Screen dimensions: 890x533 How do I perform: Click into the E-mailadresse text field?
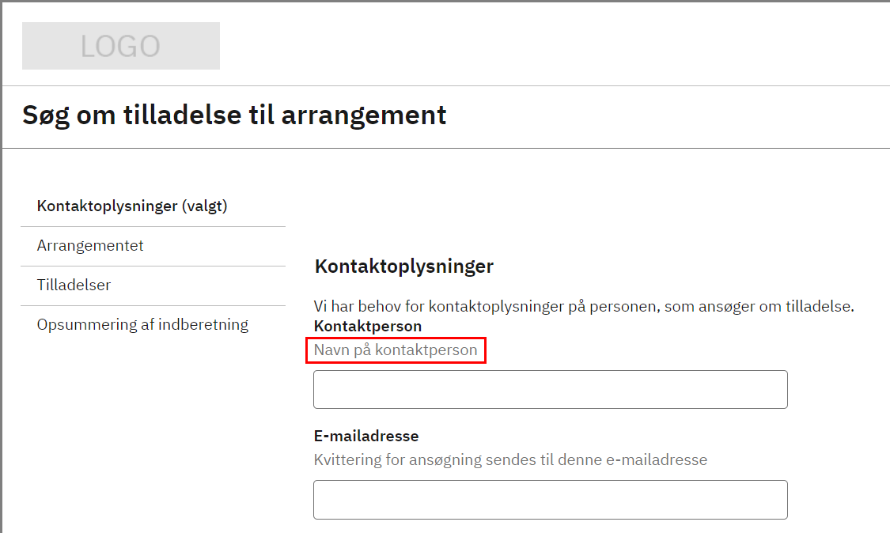tap(550, 500)
